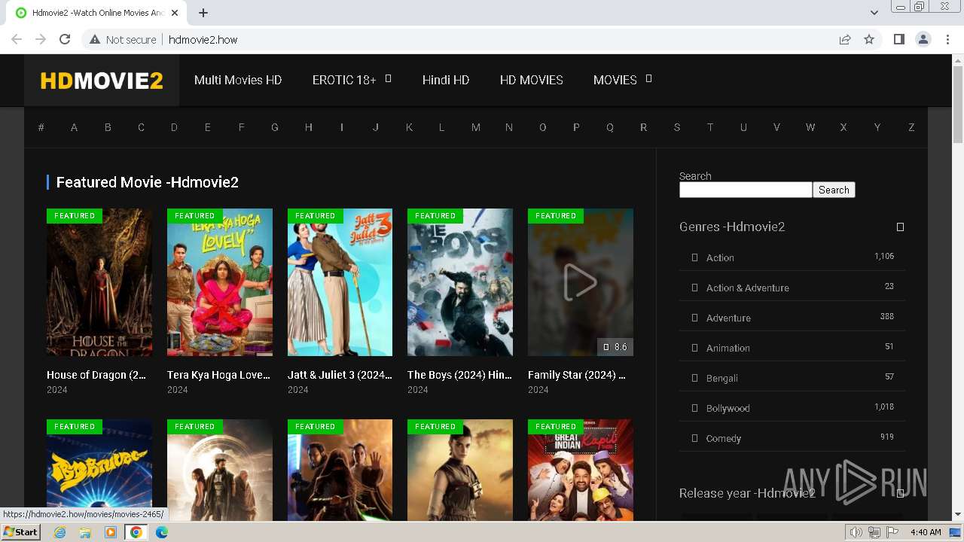Open Internet Explorer from taskbar

pyautogui.click(x=60, y=532)
